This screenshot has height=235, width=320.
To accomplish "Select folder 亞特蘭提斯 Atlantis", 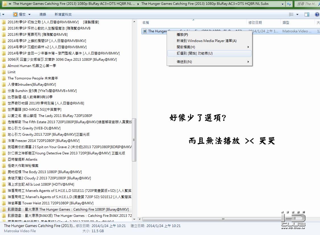I will coord(20,160).
